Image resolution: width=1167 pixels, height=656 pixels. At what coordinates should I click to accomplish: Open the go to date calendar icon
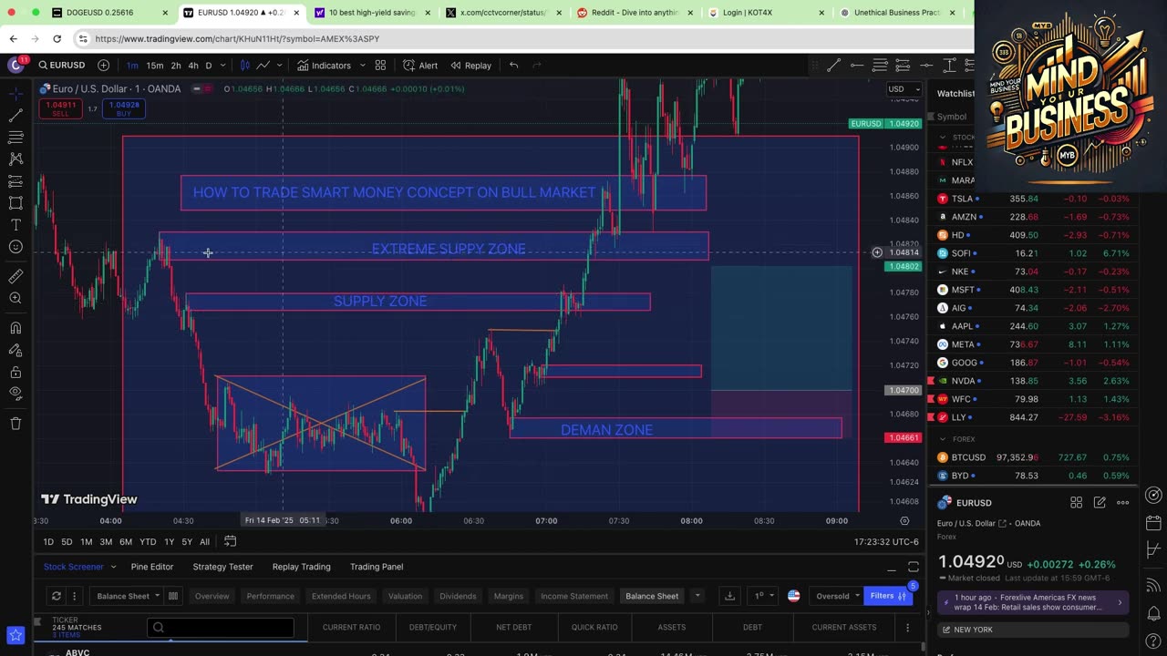pyautogui.click(x=230, y=541)
